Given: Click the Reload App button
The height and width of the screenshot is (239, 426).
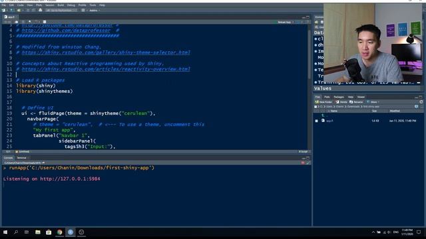Looking at the screenshot, I should 284,22.
